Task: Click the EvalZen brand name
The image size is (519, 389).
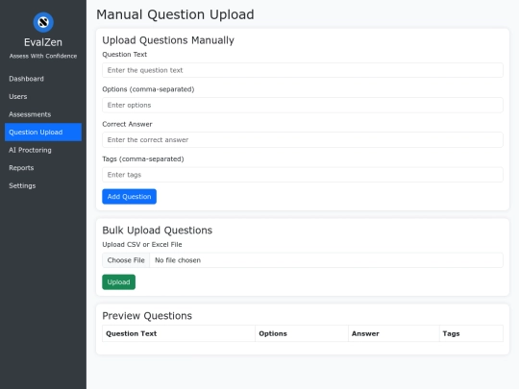Action: pyautogui.click(x=43, y=42)
